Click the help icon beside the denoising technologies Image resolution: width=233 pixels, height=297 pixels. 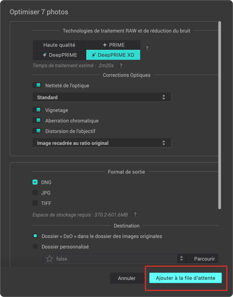click(x=147, y=48)
